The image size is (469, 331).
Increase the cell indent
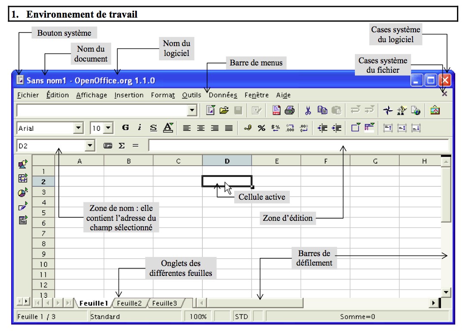click(336, 128)
